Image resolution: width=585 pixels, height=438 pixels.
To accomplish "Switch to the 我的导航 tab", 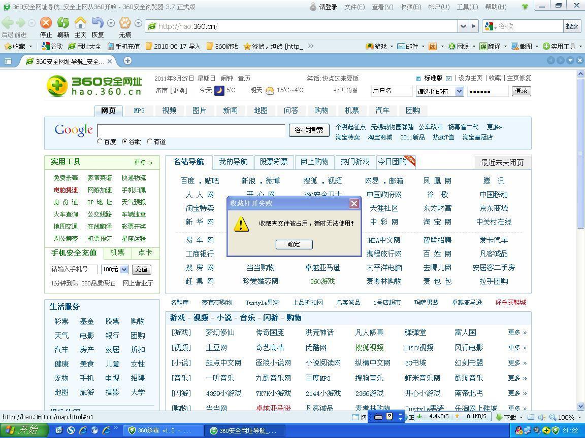I will 233,162.
